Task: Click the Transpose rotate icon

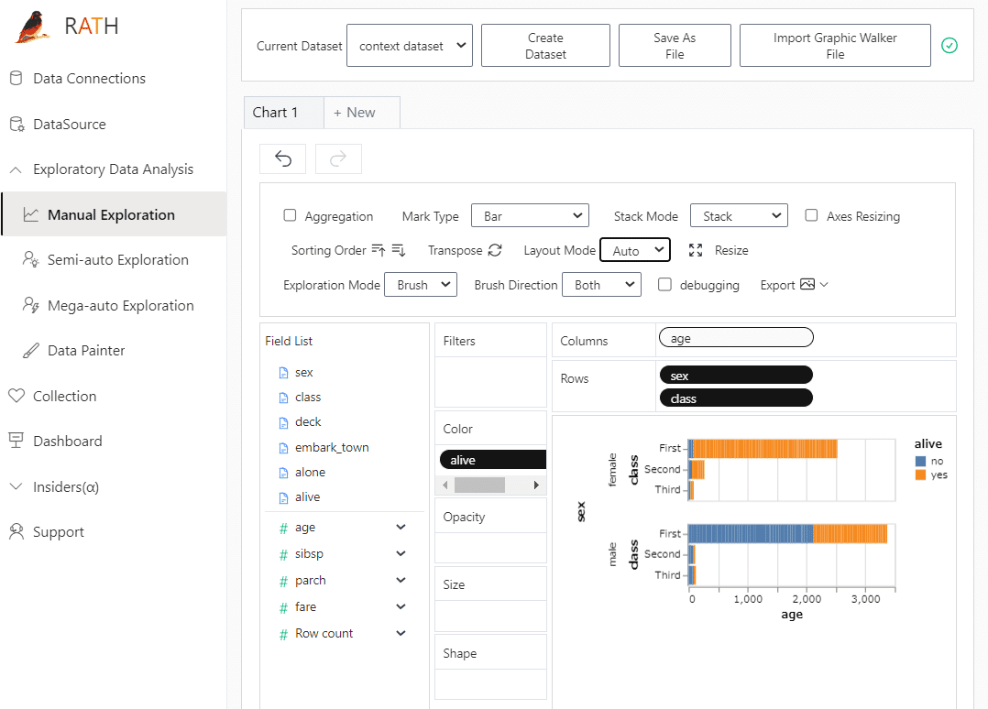Action: tap(495, 250)
